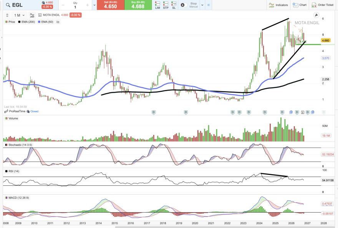This screenshot has height=228, width=338.
Task: Click the Volume panel label
Action: coord(12,118)
